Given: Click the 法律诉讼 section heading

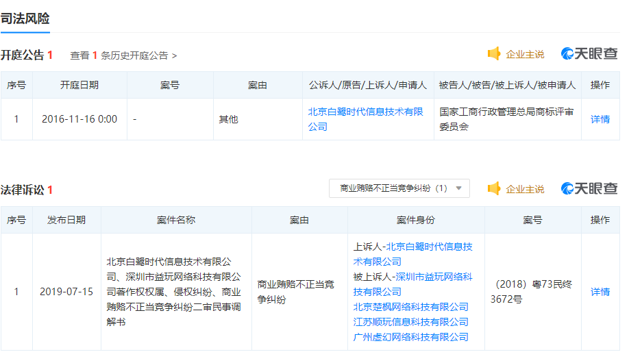Looking at the screenshot, I should [x=22, y=190].
